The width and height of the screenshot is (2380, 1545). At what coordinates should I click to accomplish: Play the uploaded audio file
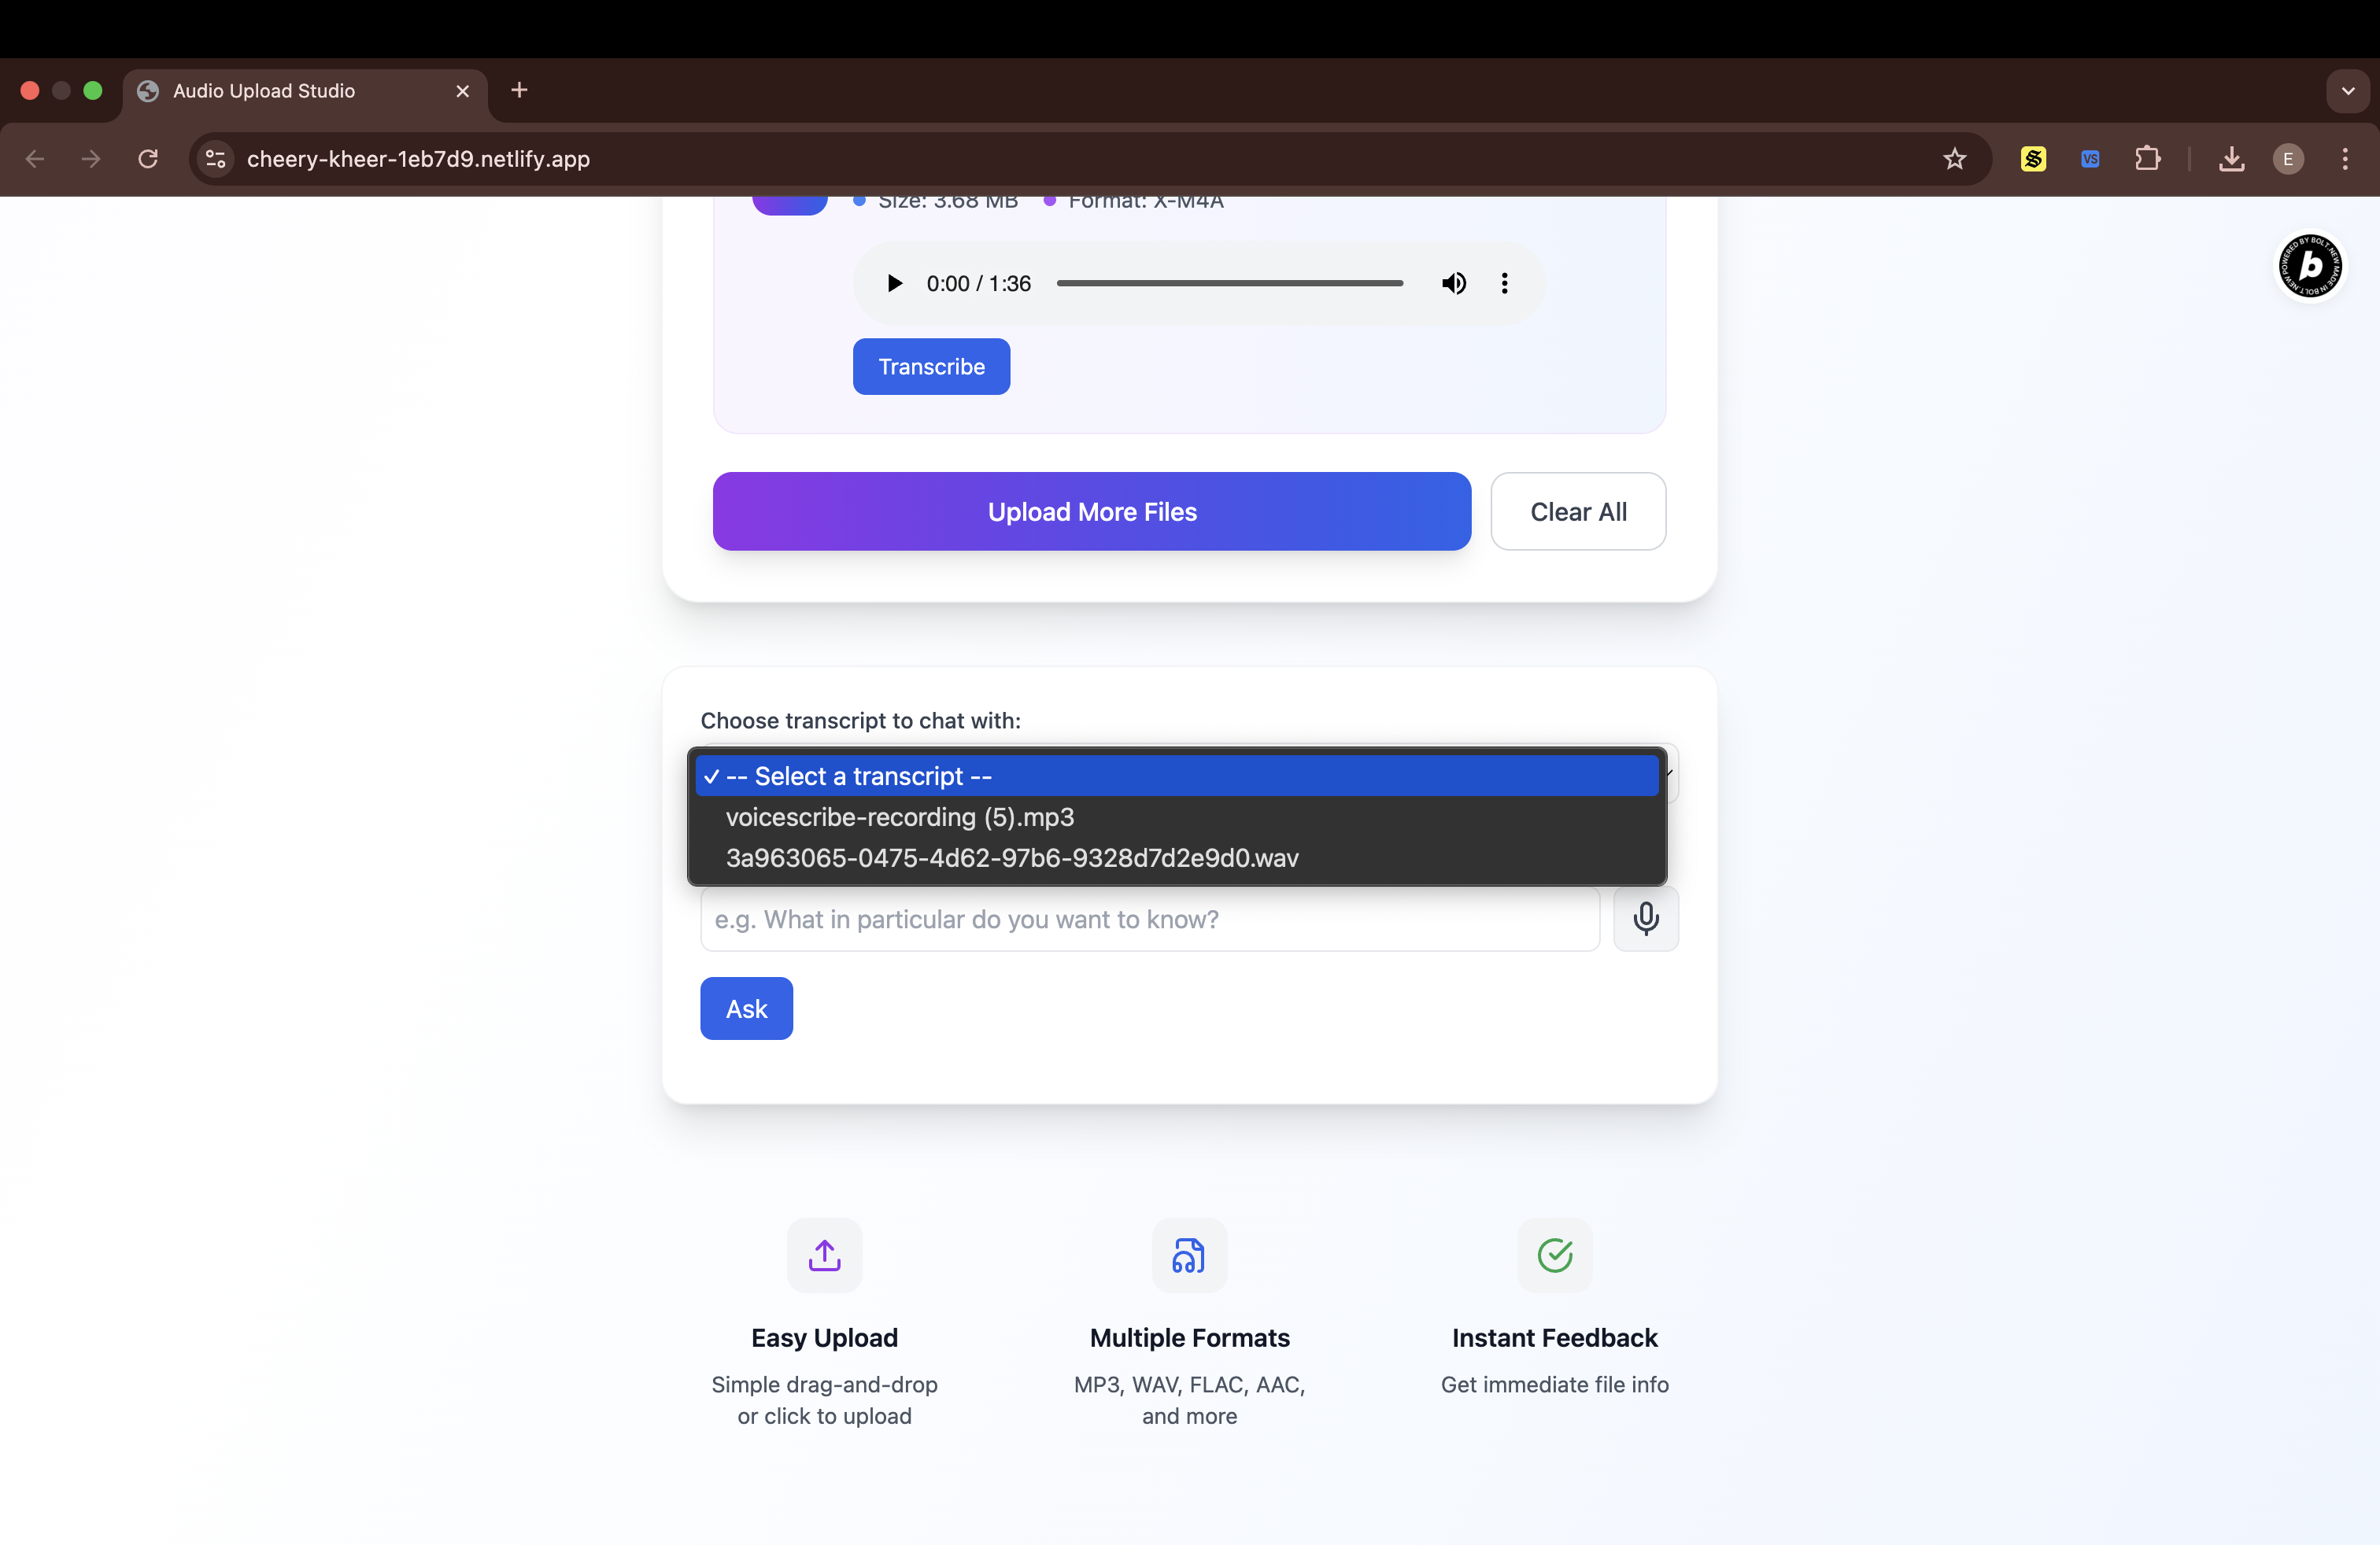coord(895,284)
